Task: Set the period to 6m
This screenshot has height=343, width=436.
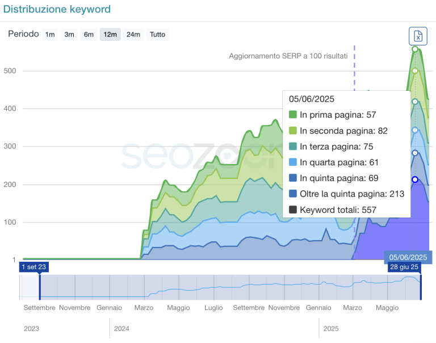Action: pyautogui.click(x=89, y=35)
